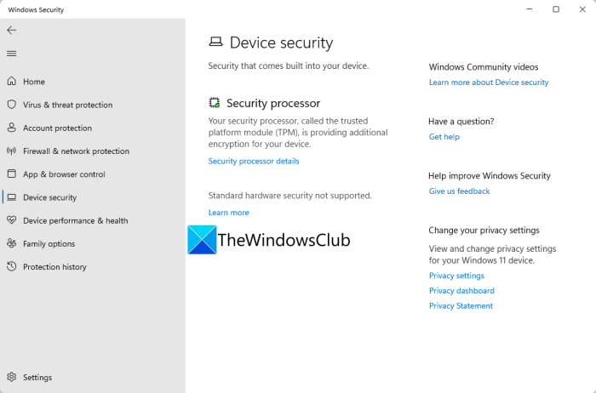Click Give us feedback link
Viewport: 596px width, 393px height.
tap(459, 191)
